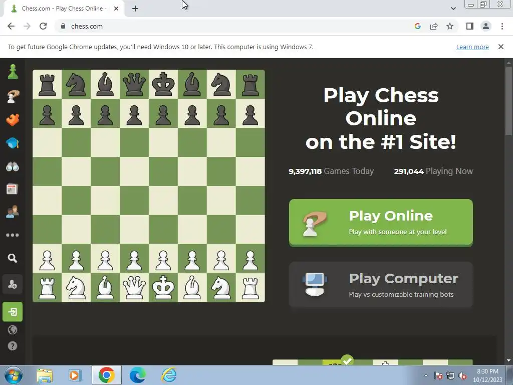Open the Social friends icon
This screenshot has width=513, height=385.
pos(13,212)
